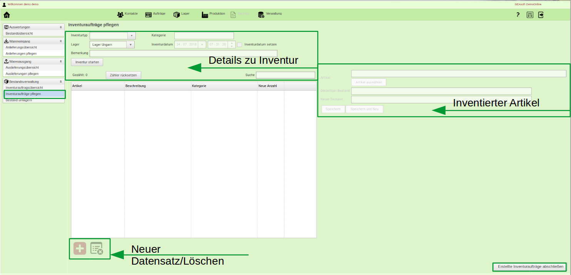
Task: Open the Lager Ungarn dropdown
Action: 130,45
